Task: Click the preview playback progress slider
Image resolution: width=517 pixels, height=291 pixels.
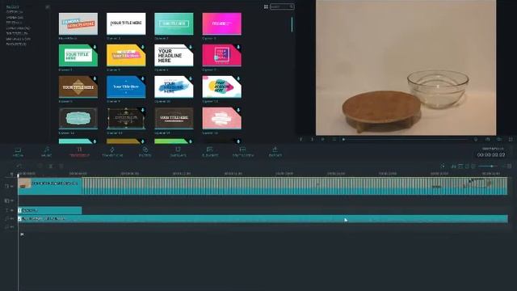Action: coord(405,140)
